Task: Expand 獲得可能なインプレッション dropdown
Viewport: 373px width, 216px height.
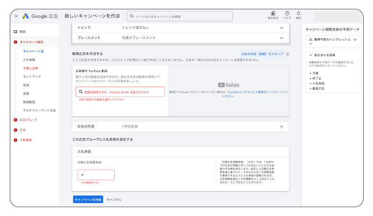Action: point(355,40)
